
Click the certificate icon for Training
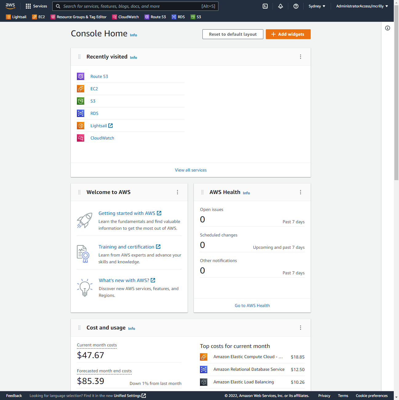[83, 254]
